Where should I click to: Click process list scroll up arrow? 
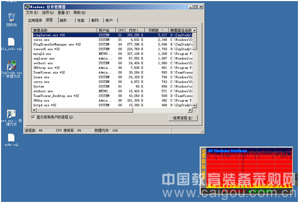pyautogui.click(x=195, y=30)
